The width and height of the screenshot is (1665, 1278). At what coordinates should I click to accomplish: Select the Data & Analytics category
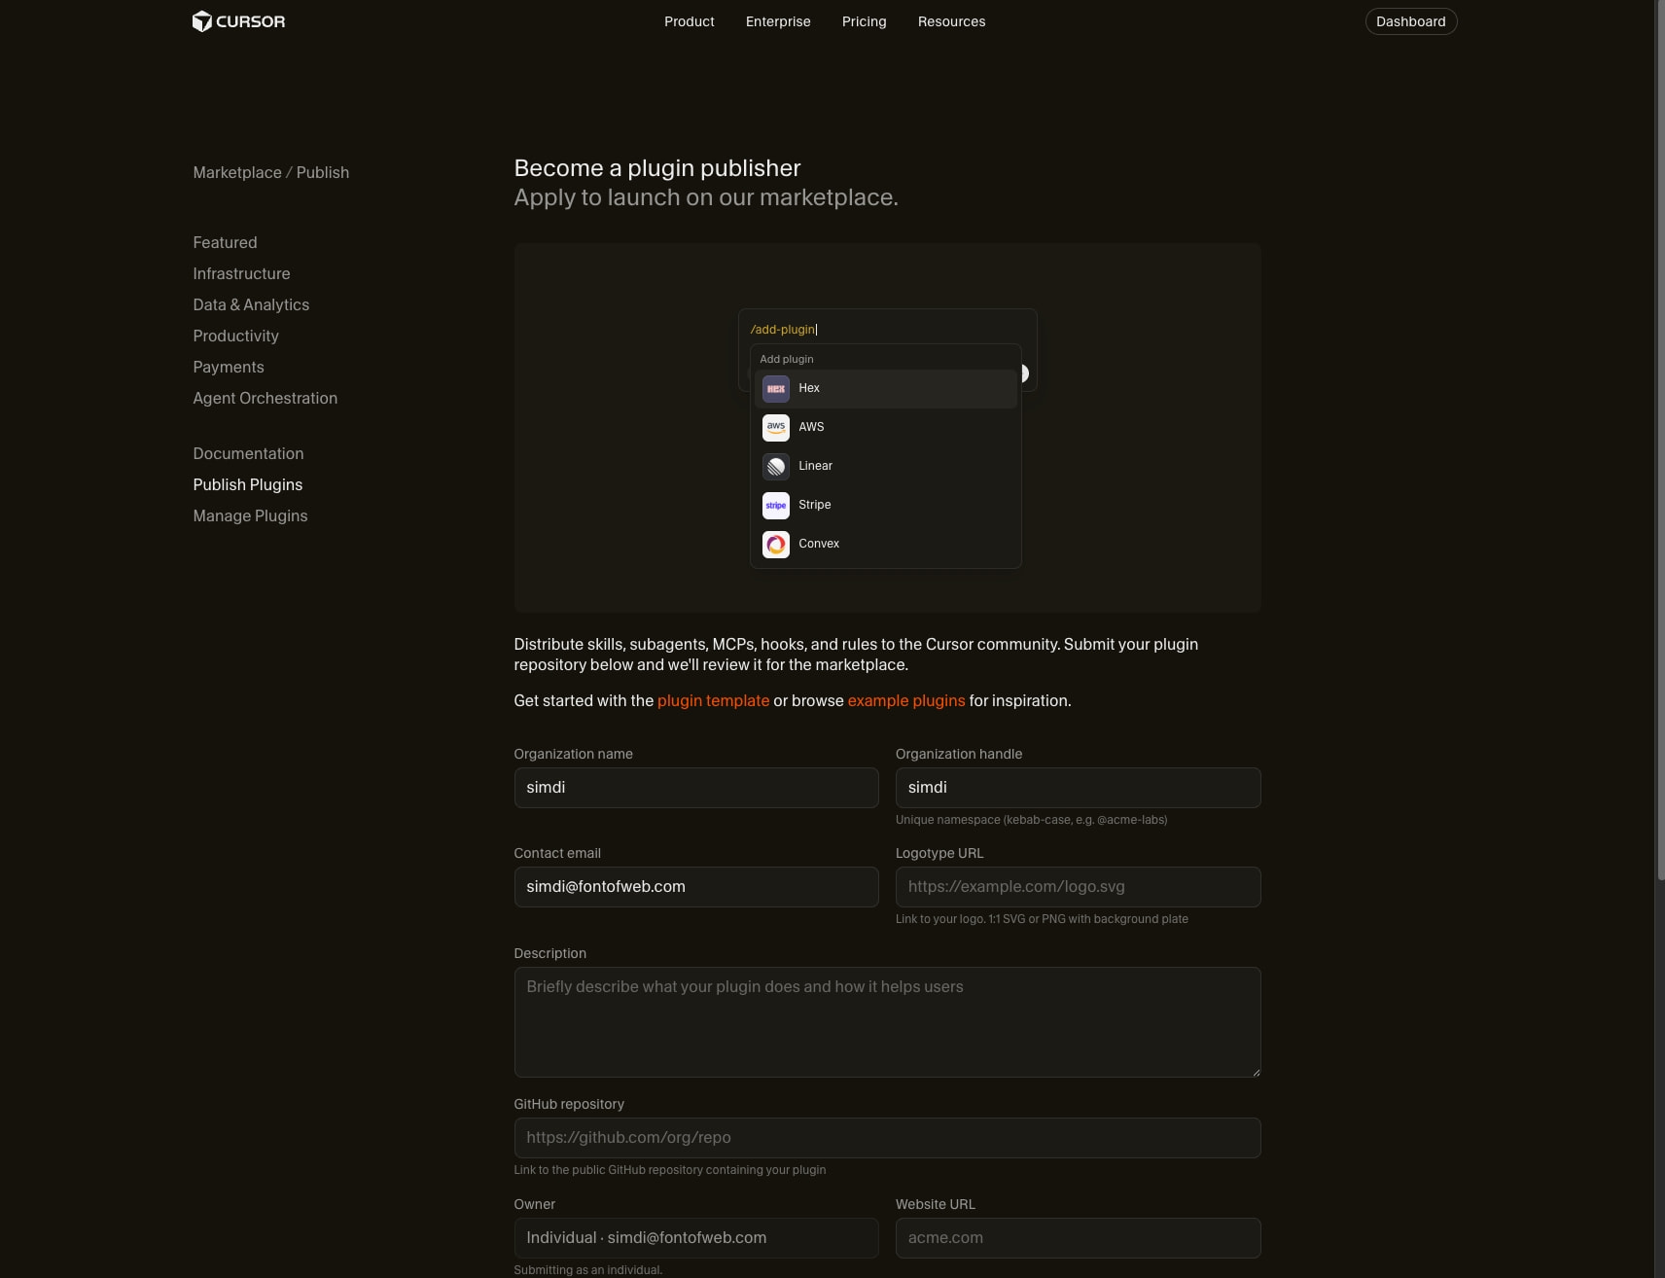point(251,304)
